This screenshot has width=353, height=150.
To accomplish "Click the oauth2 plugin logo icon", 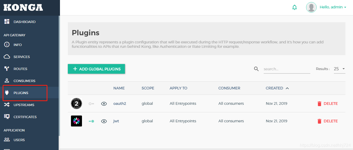I will tap(76, 103).
